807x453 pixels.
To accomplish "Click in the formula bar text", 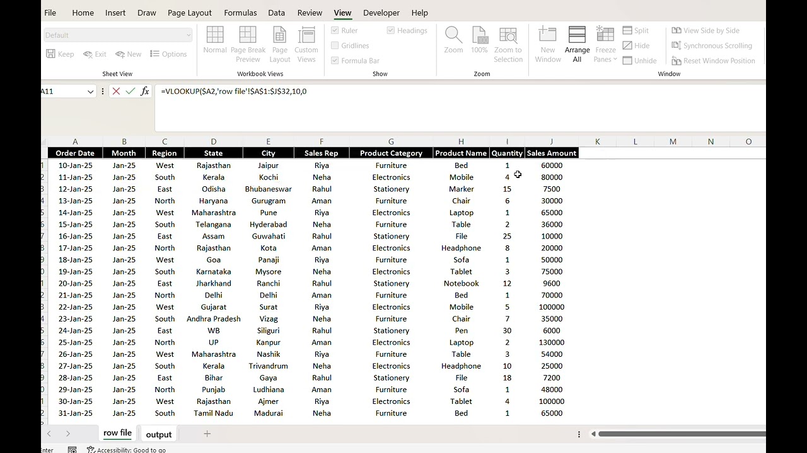I will coord(234,91).
